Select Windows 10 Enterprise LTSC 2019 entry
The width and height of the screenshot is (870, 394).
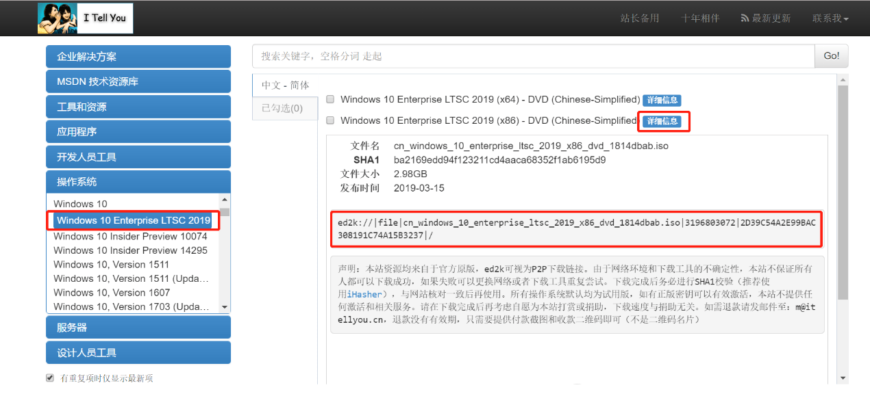[x=134, y=220]
